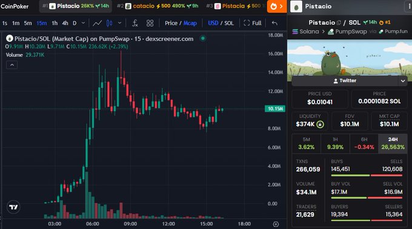Screen dimensions: 412x229
Task: Open the more options menu beside Pistacio header
Action: pyautogui.click(x=409, y=7)
